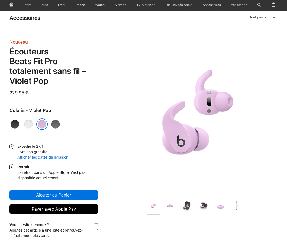Choose the white color option
Screen dimensions: 287x244
[28, 124]
